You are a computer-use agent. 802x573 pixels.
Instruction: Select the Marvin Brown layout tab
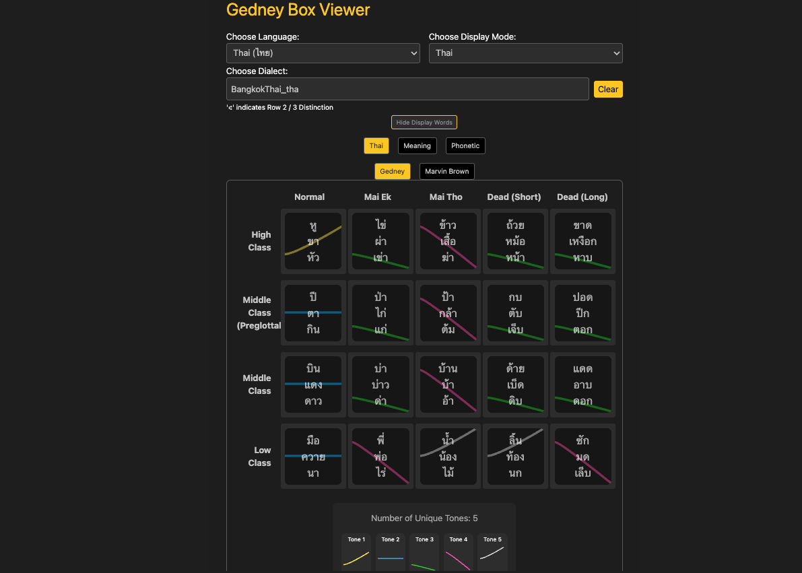coord(447,171)
